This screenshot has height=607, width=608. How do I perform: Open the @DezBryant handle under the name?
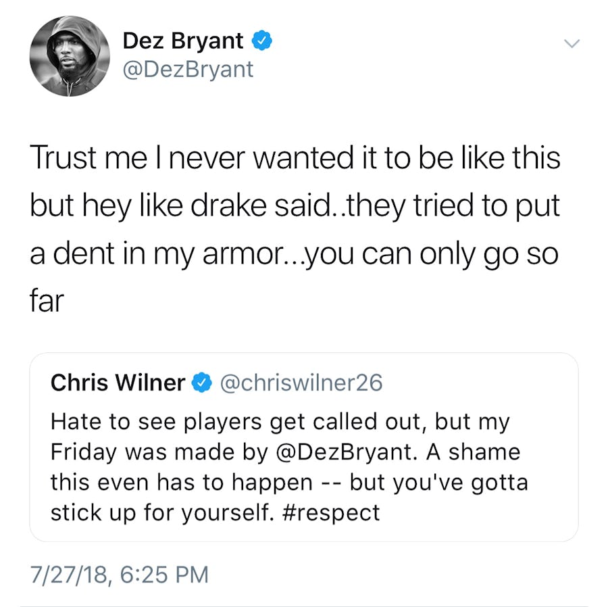click(188, 68)
